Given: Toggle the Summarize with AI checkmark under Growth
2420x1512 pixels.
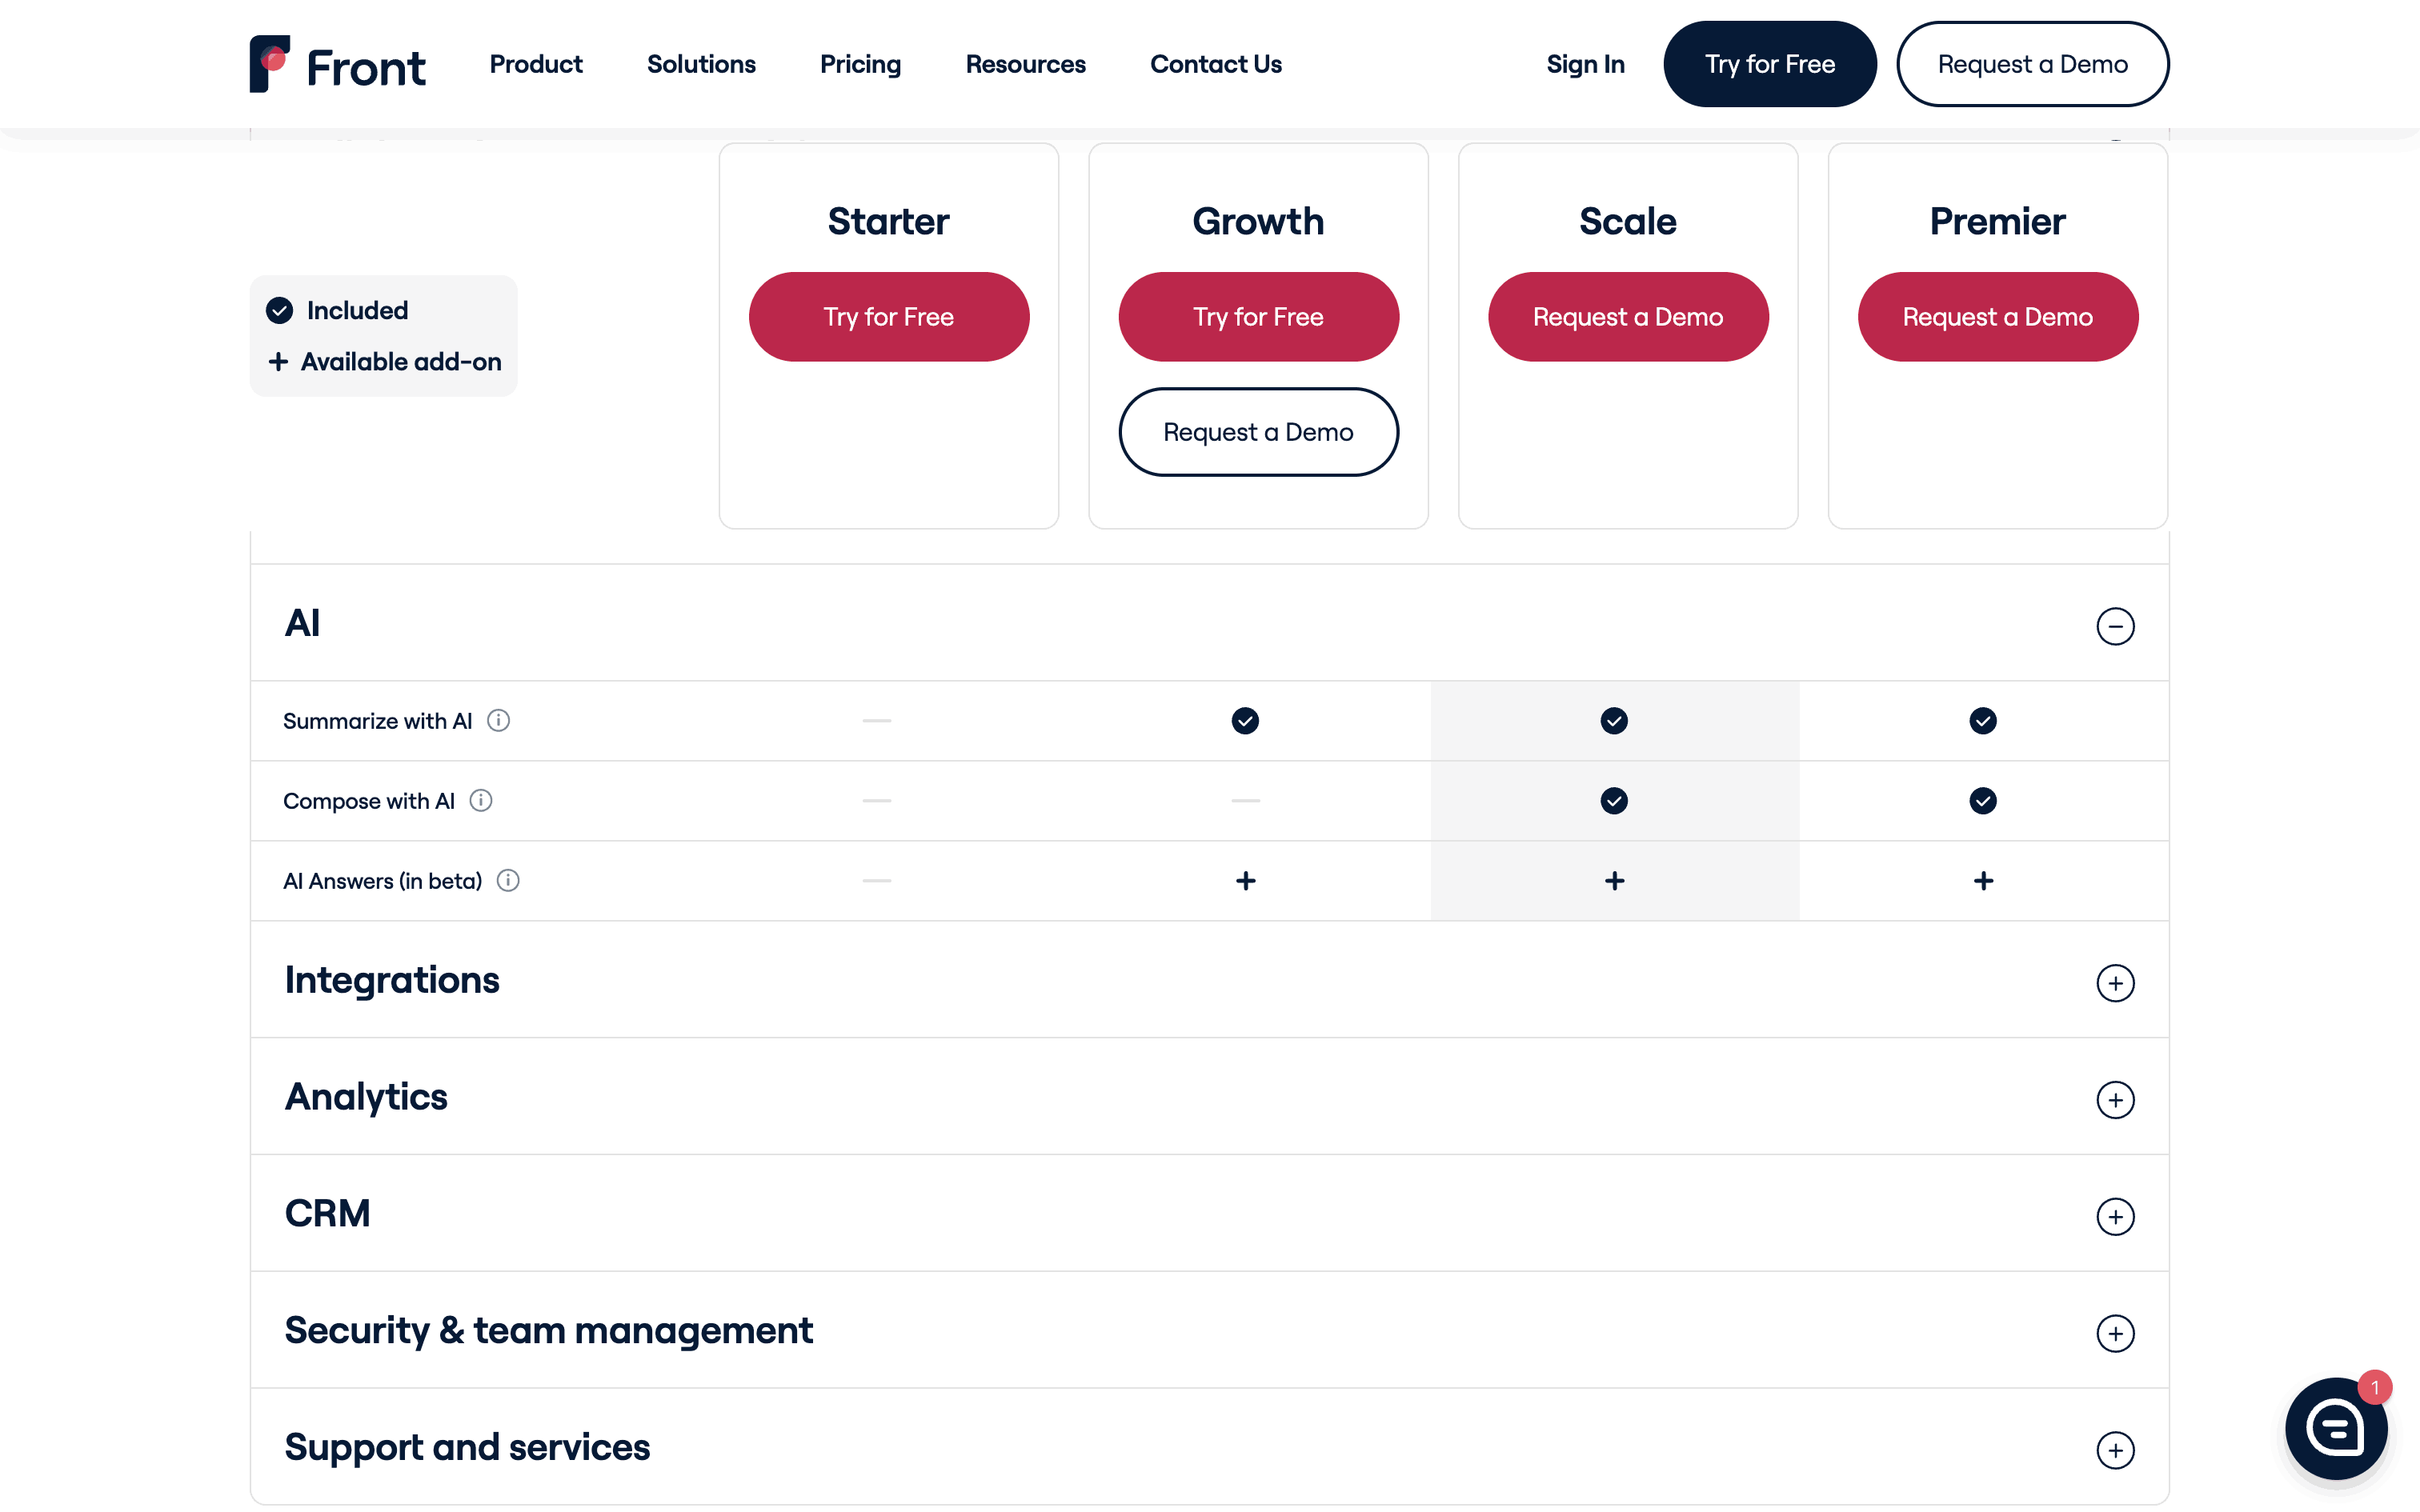Looking at the screenshot, I should click(x=1245, y=720).
